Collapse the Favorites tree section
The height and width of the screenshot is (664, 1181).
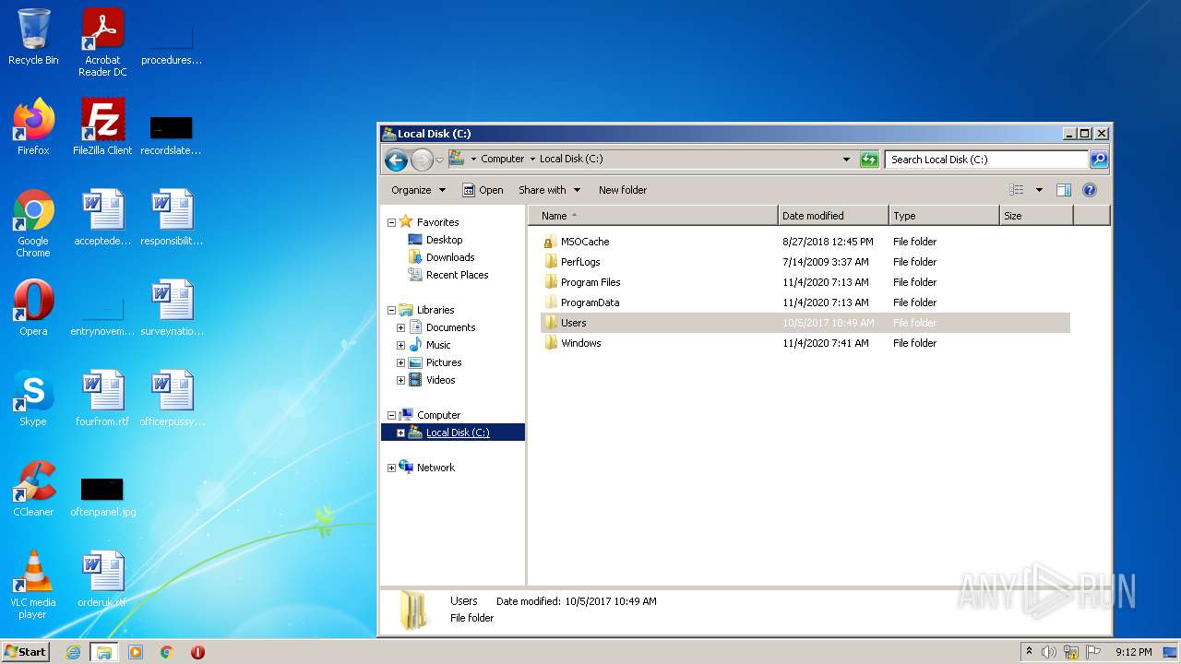pos(391,222)
